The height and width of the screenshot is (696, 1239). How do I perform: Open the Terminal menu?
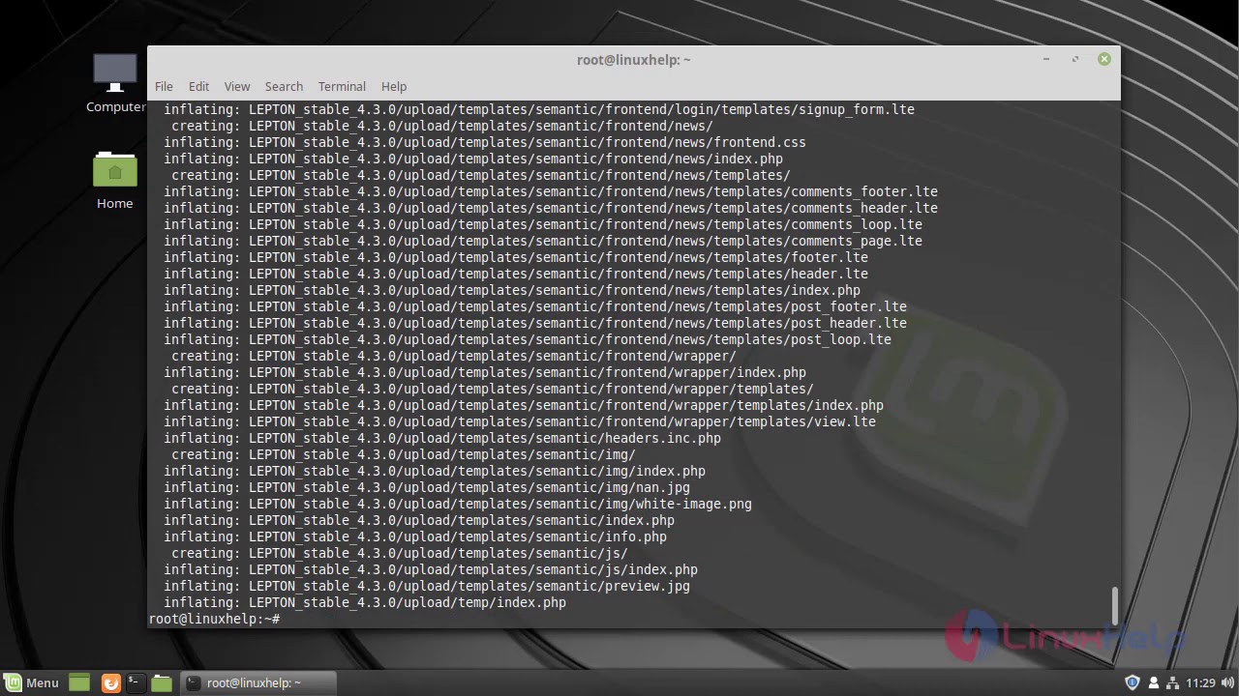coord(342,86)
